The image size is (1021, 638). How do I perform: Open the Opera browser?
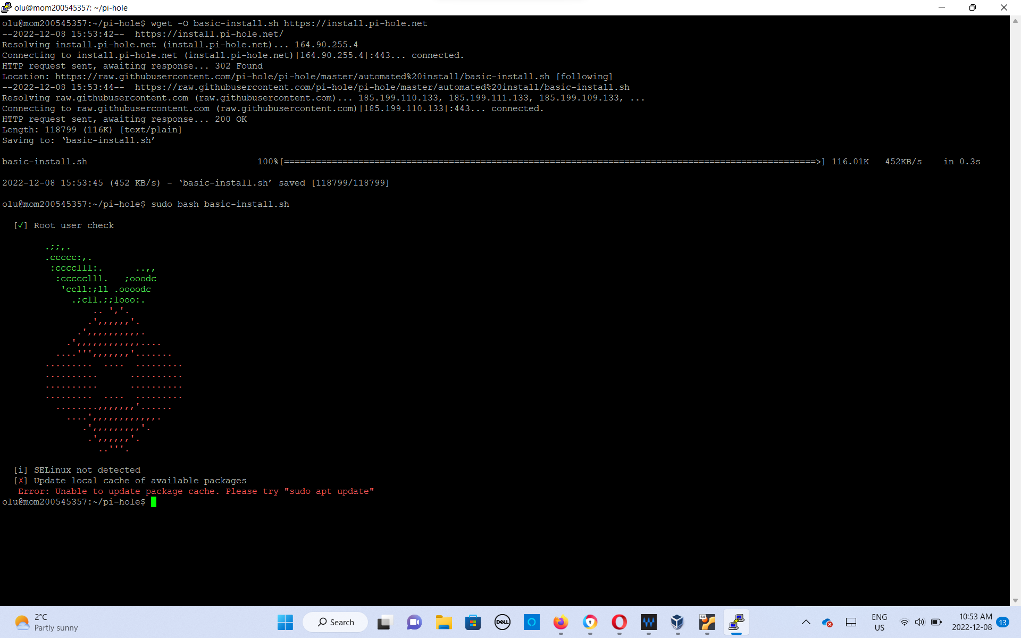620,623
